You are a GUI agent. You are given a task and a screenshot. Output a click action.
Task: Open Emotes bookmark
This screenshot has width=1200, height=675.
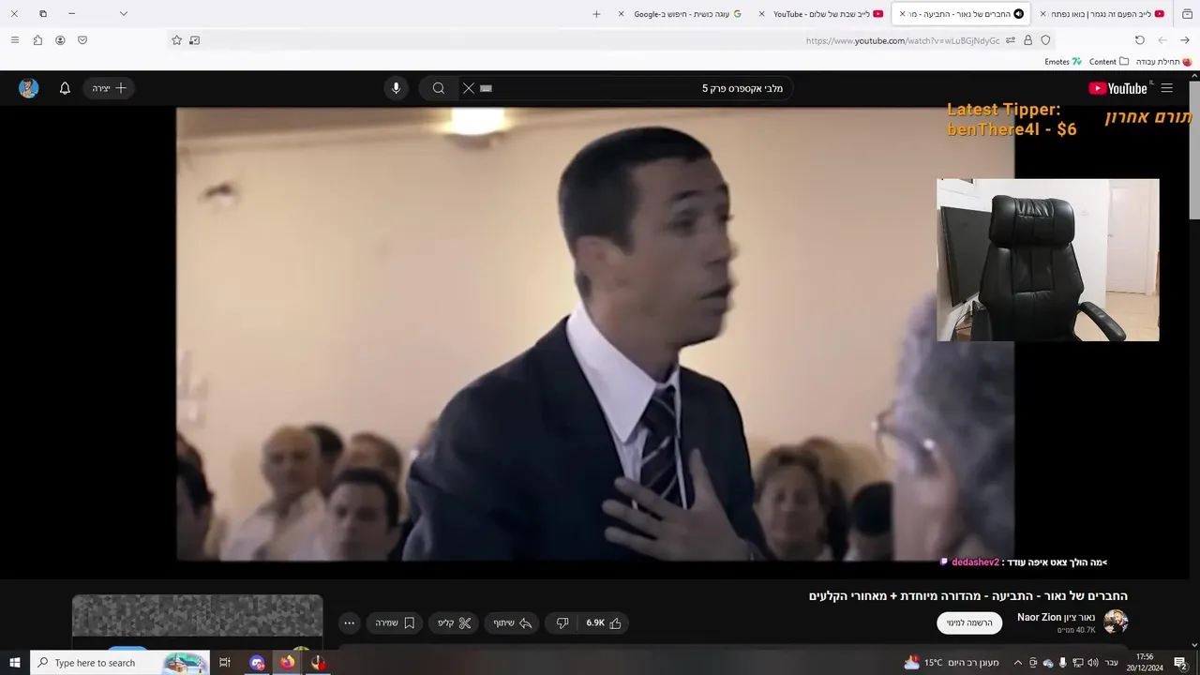1063,62
